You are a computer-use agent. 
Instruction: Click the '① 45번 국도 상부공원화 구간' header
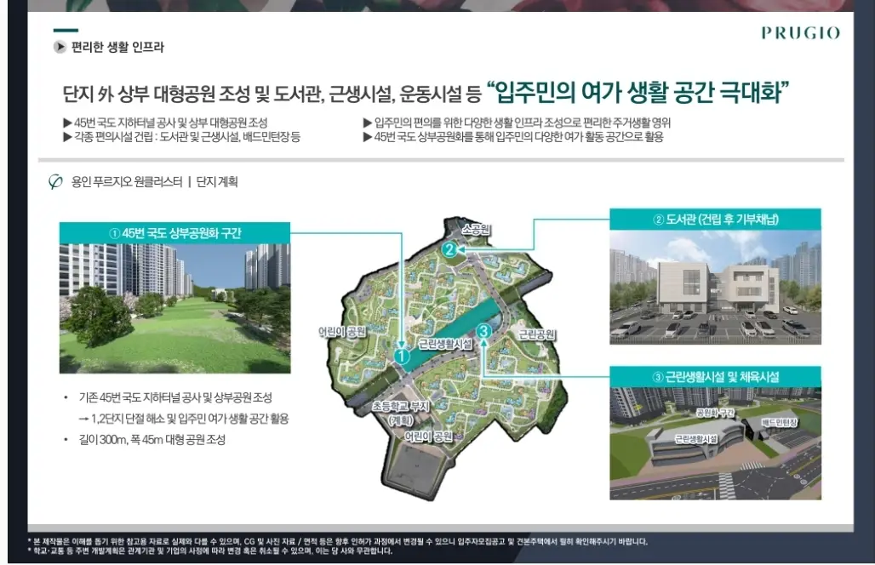[x=174, y=233]
